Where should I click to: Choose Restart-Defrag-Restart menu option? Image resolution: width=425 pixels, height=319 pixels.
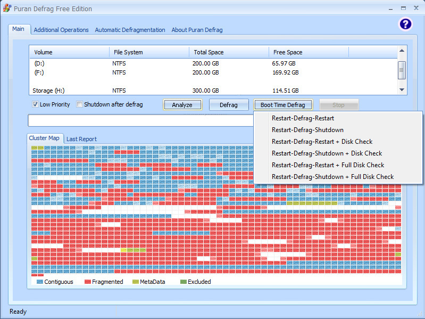click(x=338, y=118)
